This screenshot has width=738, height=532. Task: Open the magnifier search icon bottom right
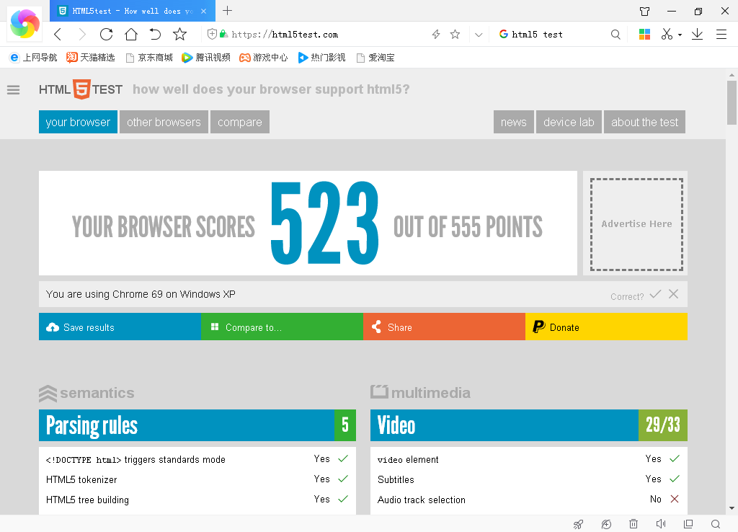coord(714,524)
